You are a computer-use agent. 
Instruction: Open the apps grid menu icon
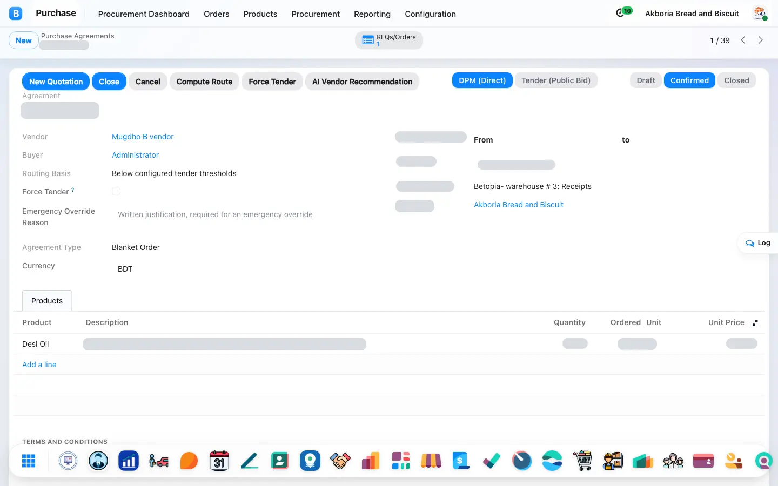click(29, 461)
